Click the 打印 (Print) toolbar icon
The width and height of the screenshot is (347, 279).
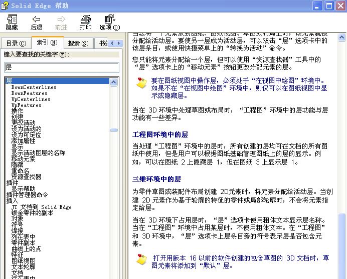point(85,22)
